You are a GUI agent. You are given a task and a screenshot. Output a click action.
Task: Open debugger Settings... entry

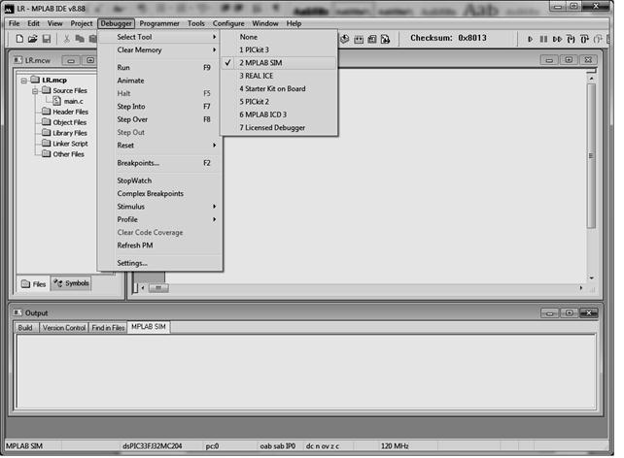[x=160, y=263]
